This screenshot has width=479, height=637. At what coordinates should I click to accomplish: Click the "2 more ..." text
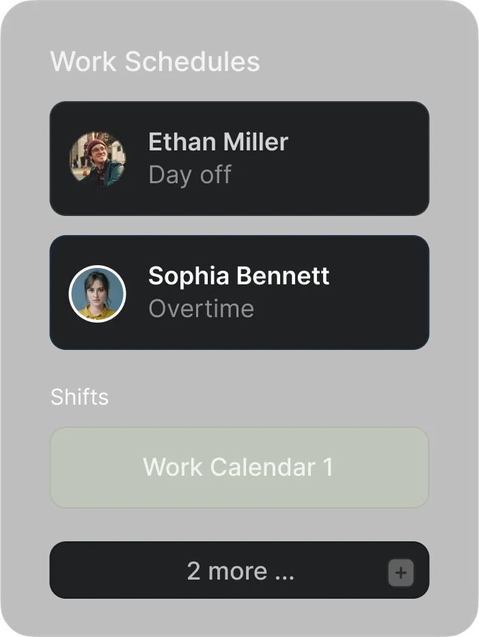point(241,571)
